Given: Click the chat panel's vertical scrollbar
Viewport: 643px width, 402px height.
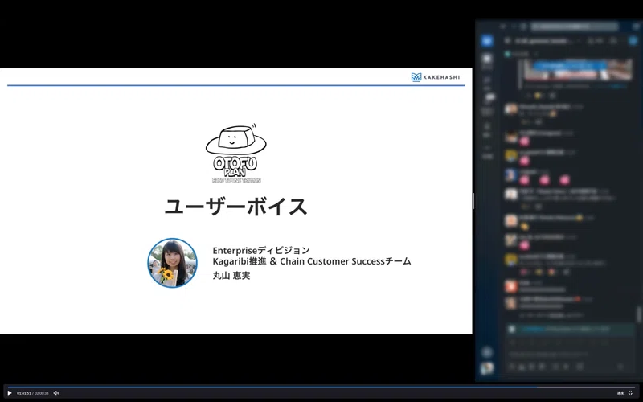Looking at the screenshot, I should point(638,314).
